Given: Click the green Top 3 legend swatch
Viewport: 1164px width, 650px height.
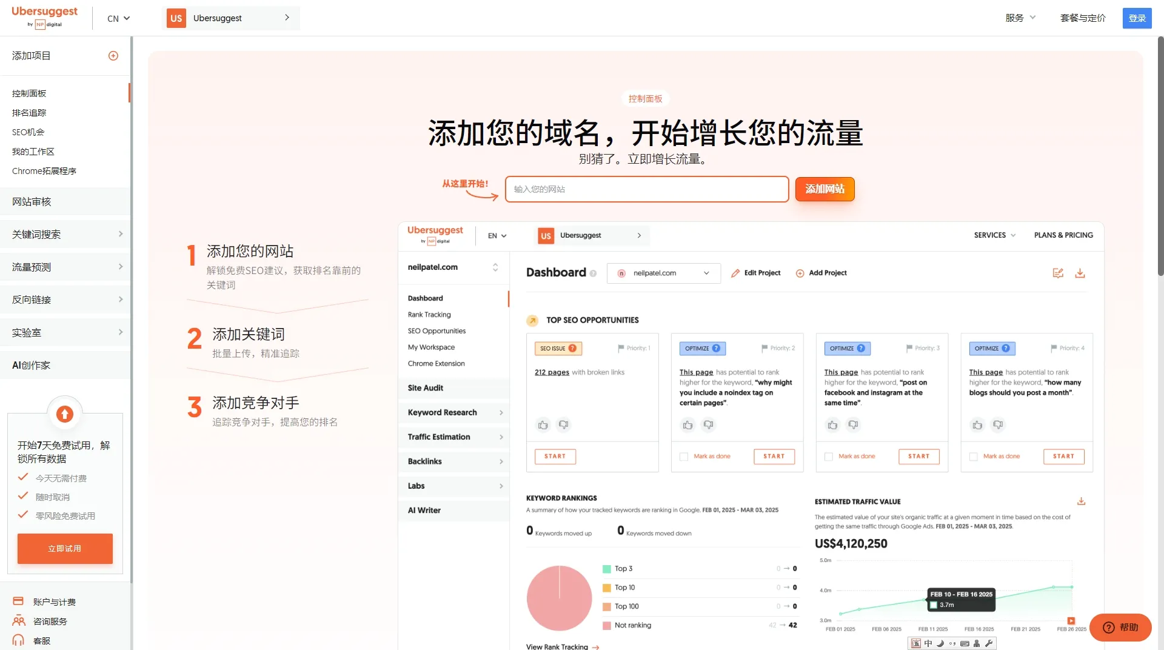Looking at the screenshot, I should [x=606, y=569].
